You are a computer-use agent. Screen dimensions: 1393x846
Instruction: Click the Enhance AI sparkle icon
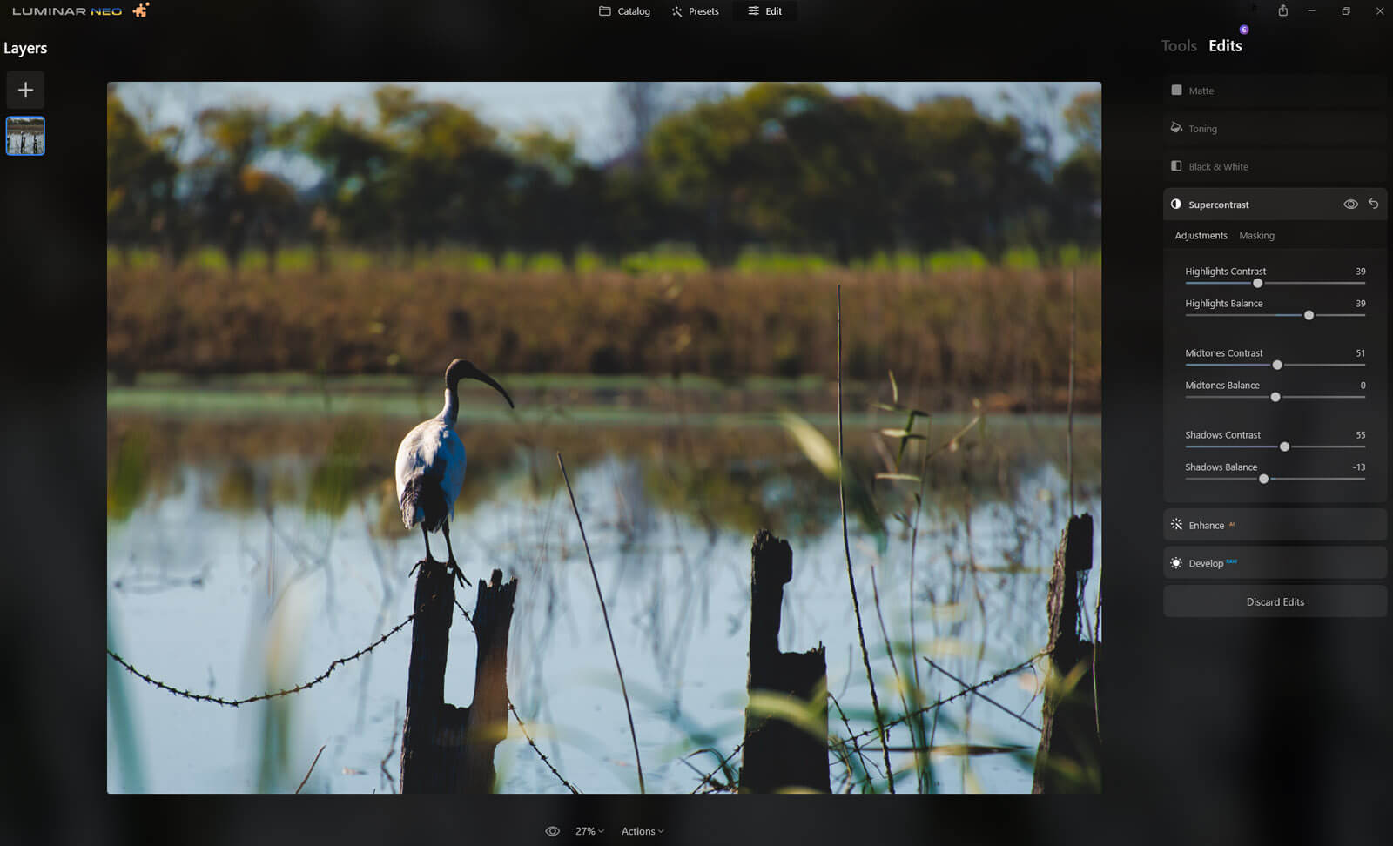click(1176, 525)
